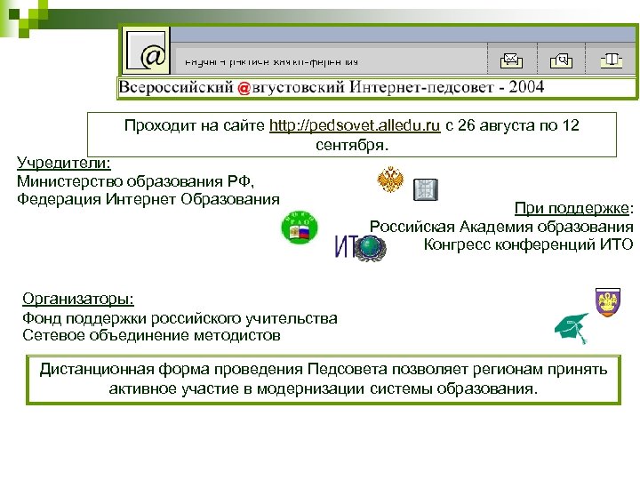
Task: Click the open book icon in banner
Action: point(611,60)
